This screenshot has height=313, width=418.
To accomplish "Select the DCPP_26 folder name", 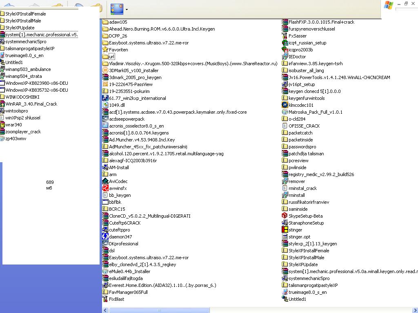I will (118, 36).
